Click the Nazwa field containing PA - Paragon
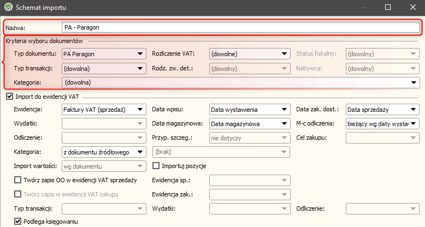The image size is (425, 227). pyautogui.click(x=240, y=27)
